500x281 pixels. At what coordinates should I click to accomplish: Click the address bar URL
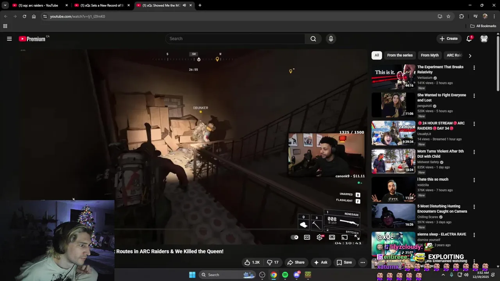77,16
